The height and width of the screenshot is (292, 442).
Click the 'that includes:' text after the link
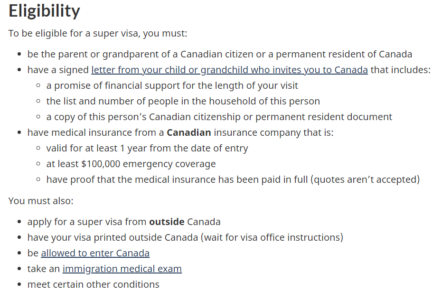tap(401, 70)
